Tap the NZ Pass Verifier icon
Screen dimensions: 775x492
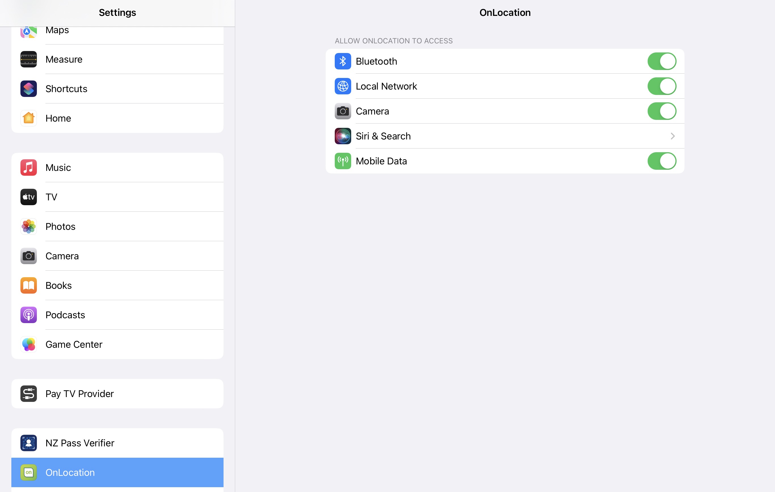click(29, 443)
